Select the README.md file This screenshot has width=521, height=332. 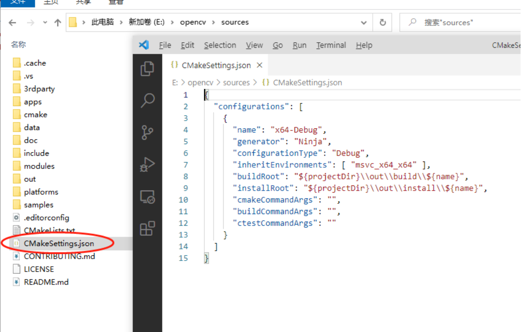click(46, 282)
